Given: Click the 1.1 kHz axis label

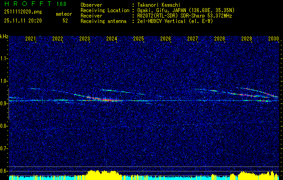Looking at the screenshot, I should click(4, 58).
